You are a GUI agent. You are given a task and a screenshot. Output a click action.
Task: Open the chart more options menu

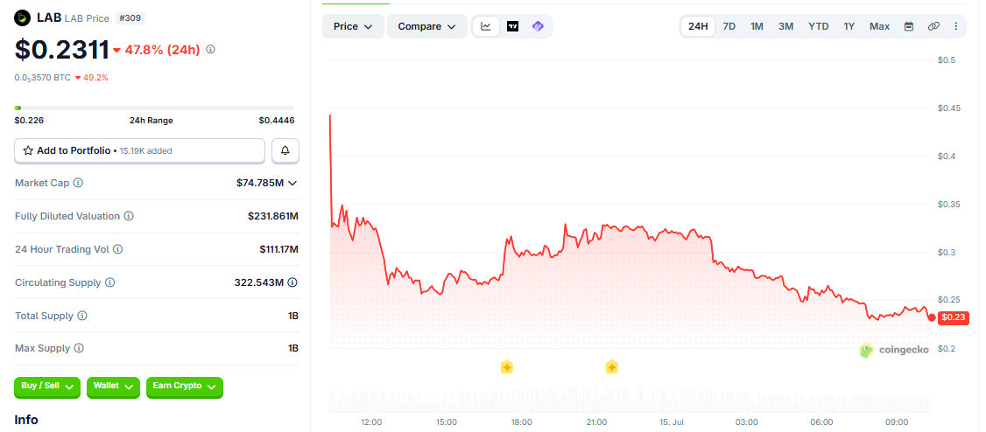click(x=956, y=26)
